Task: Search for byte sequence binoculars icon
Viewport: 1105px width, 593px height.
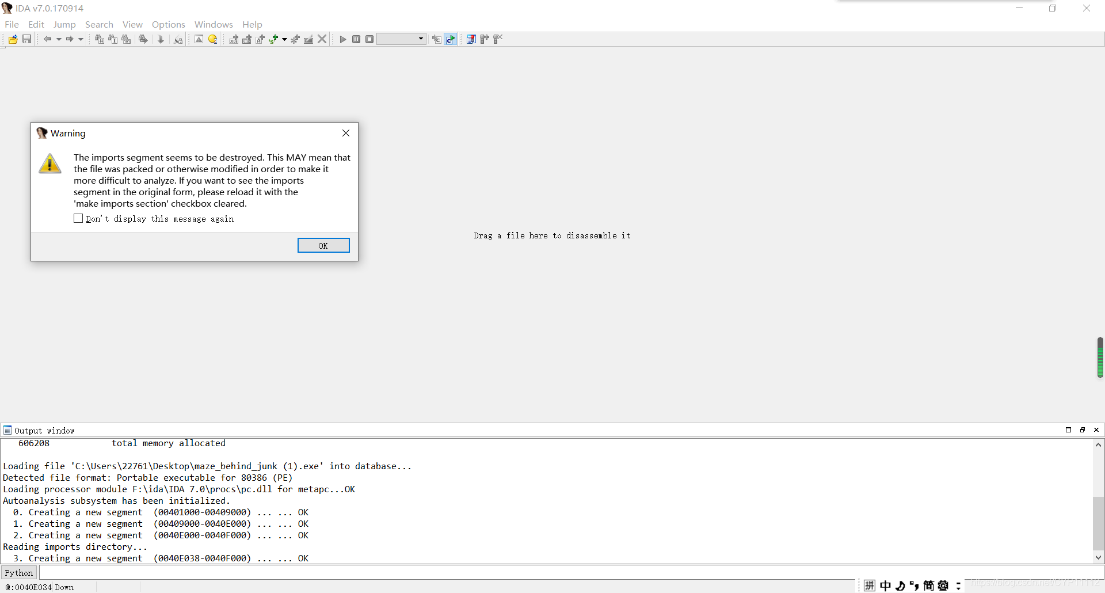Action: pos(126,39)
